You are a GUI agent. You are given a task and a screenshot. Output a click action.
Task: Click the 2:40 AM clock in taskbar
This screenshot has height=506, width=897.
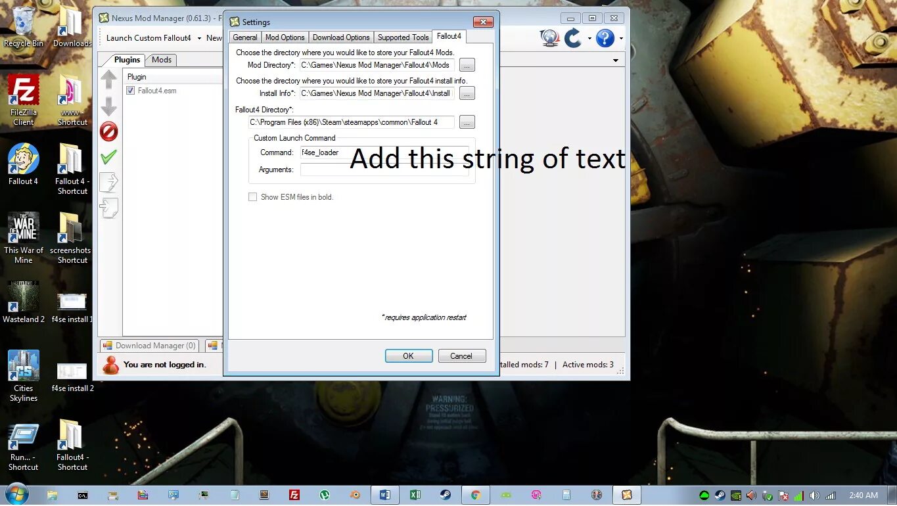pyautogui.click(x=863, y=495)
